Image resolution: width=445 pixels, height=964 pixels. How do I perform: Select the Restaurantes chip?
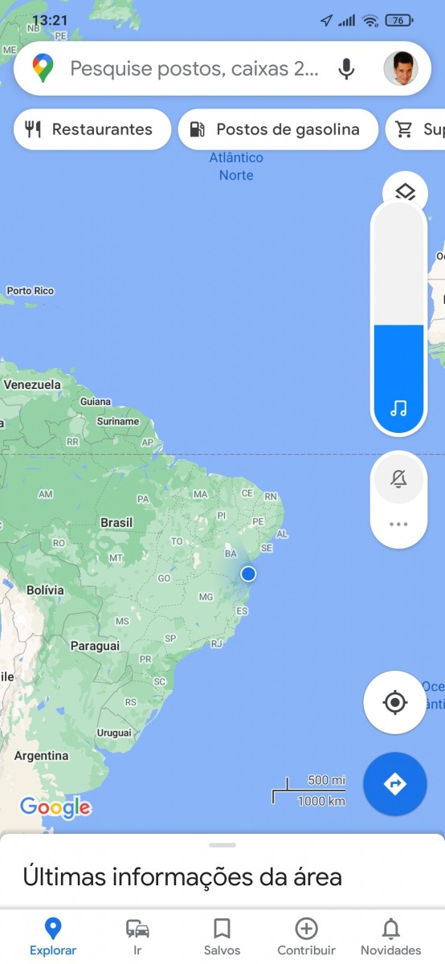click(x=92, y=129)
